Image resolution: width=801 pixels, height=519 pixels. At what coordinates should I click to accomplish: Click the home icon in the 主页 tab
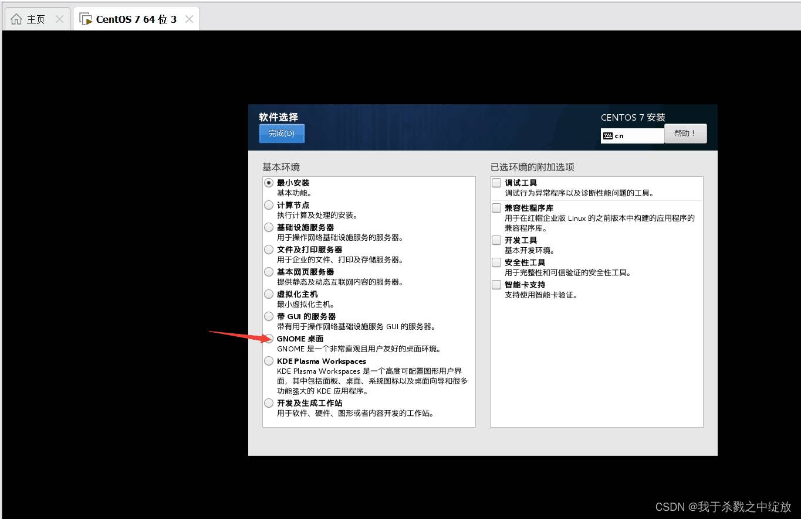16,19
